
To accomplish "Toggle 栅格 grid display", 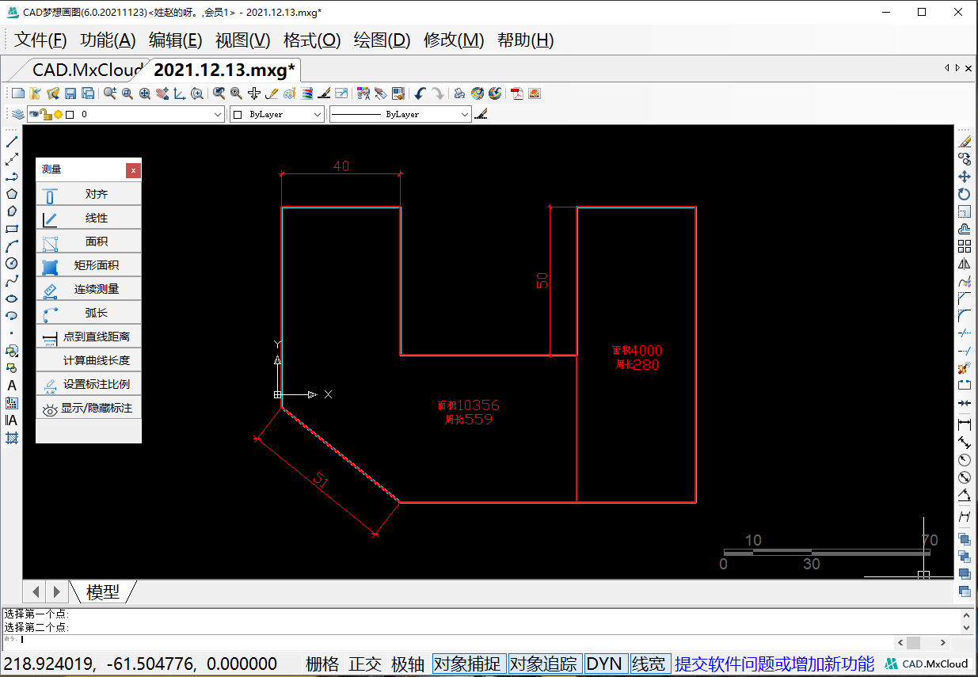I will tap(322, 664).
